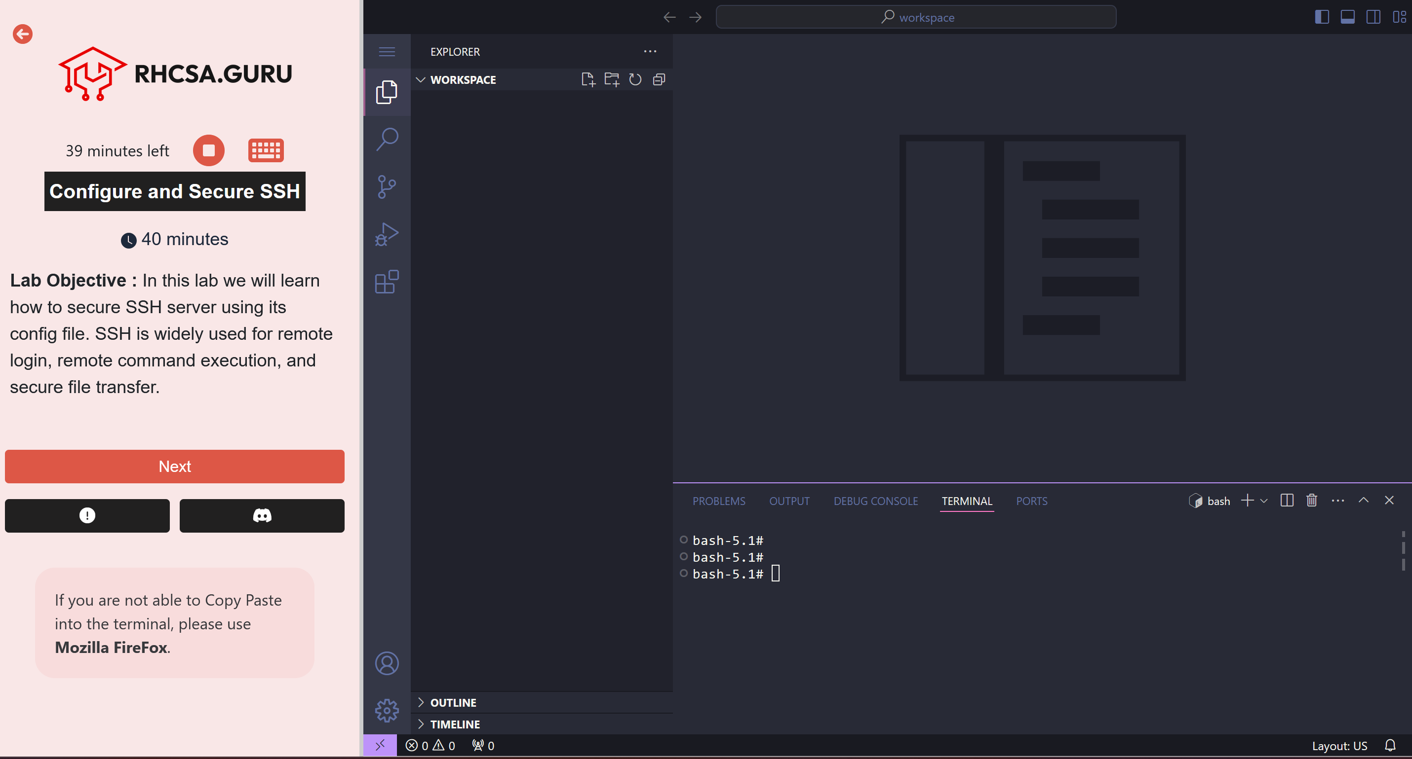Open the Extensions view
The width and height of the screenshot is (1412, 759).
(x=387, y=282)
